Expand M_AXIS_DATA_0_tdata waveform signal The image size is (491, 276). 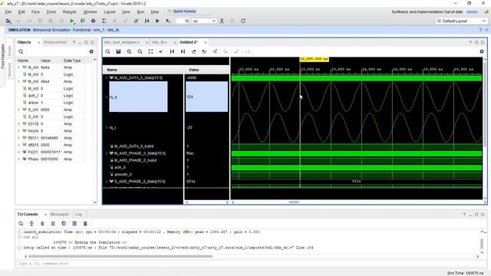(x=107, y=77)
